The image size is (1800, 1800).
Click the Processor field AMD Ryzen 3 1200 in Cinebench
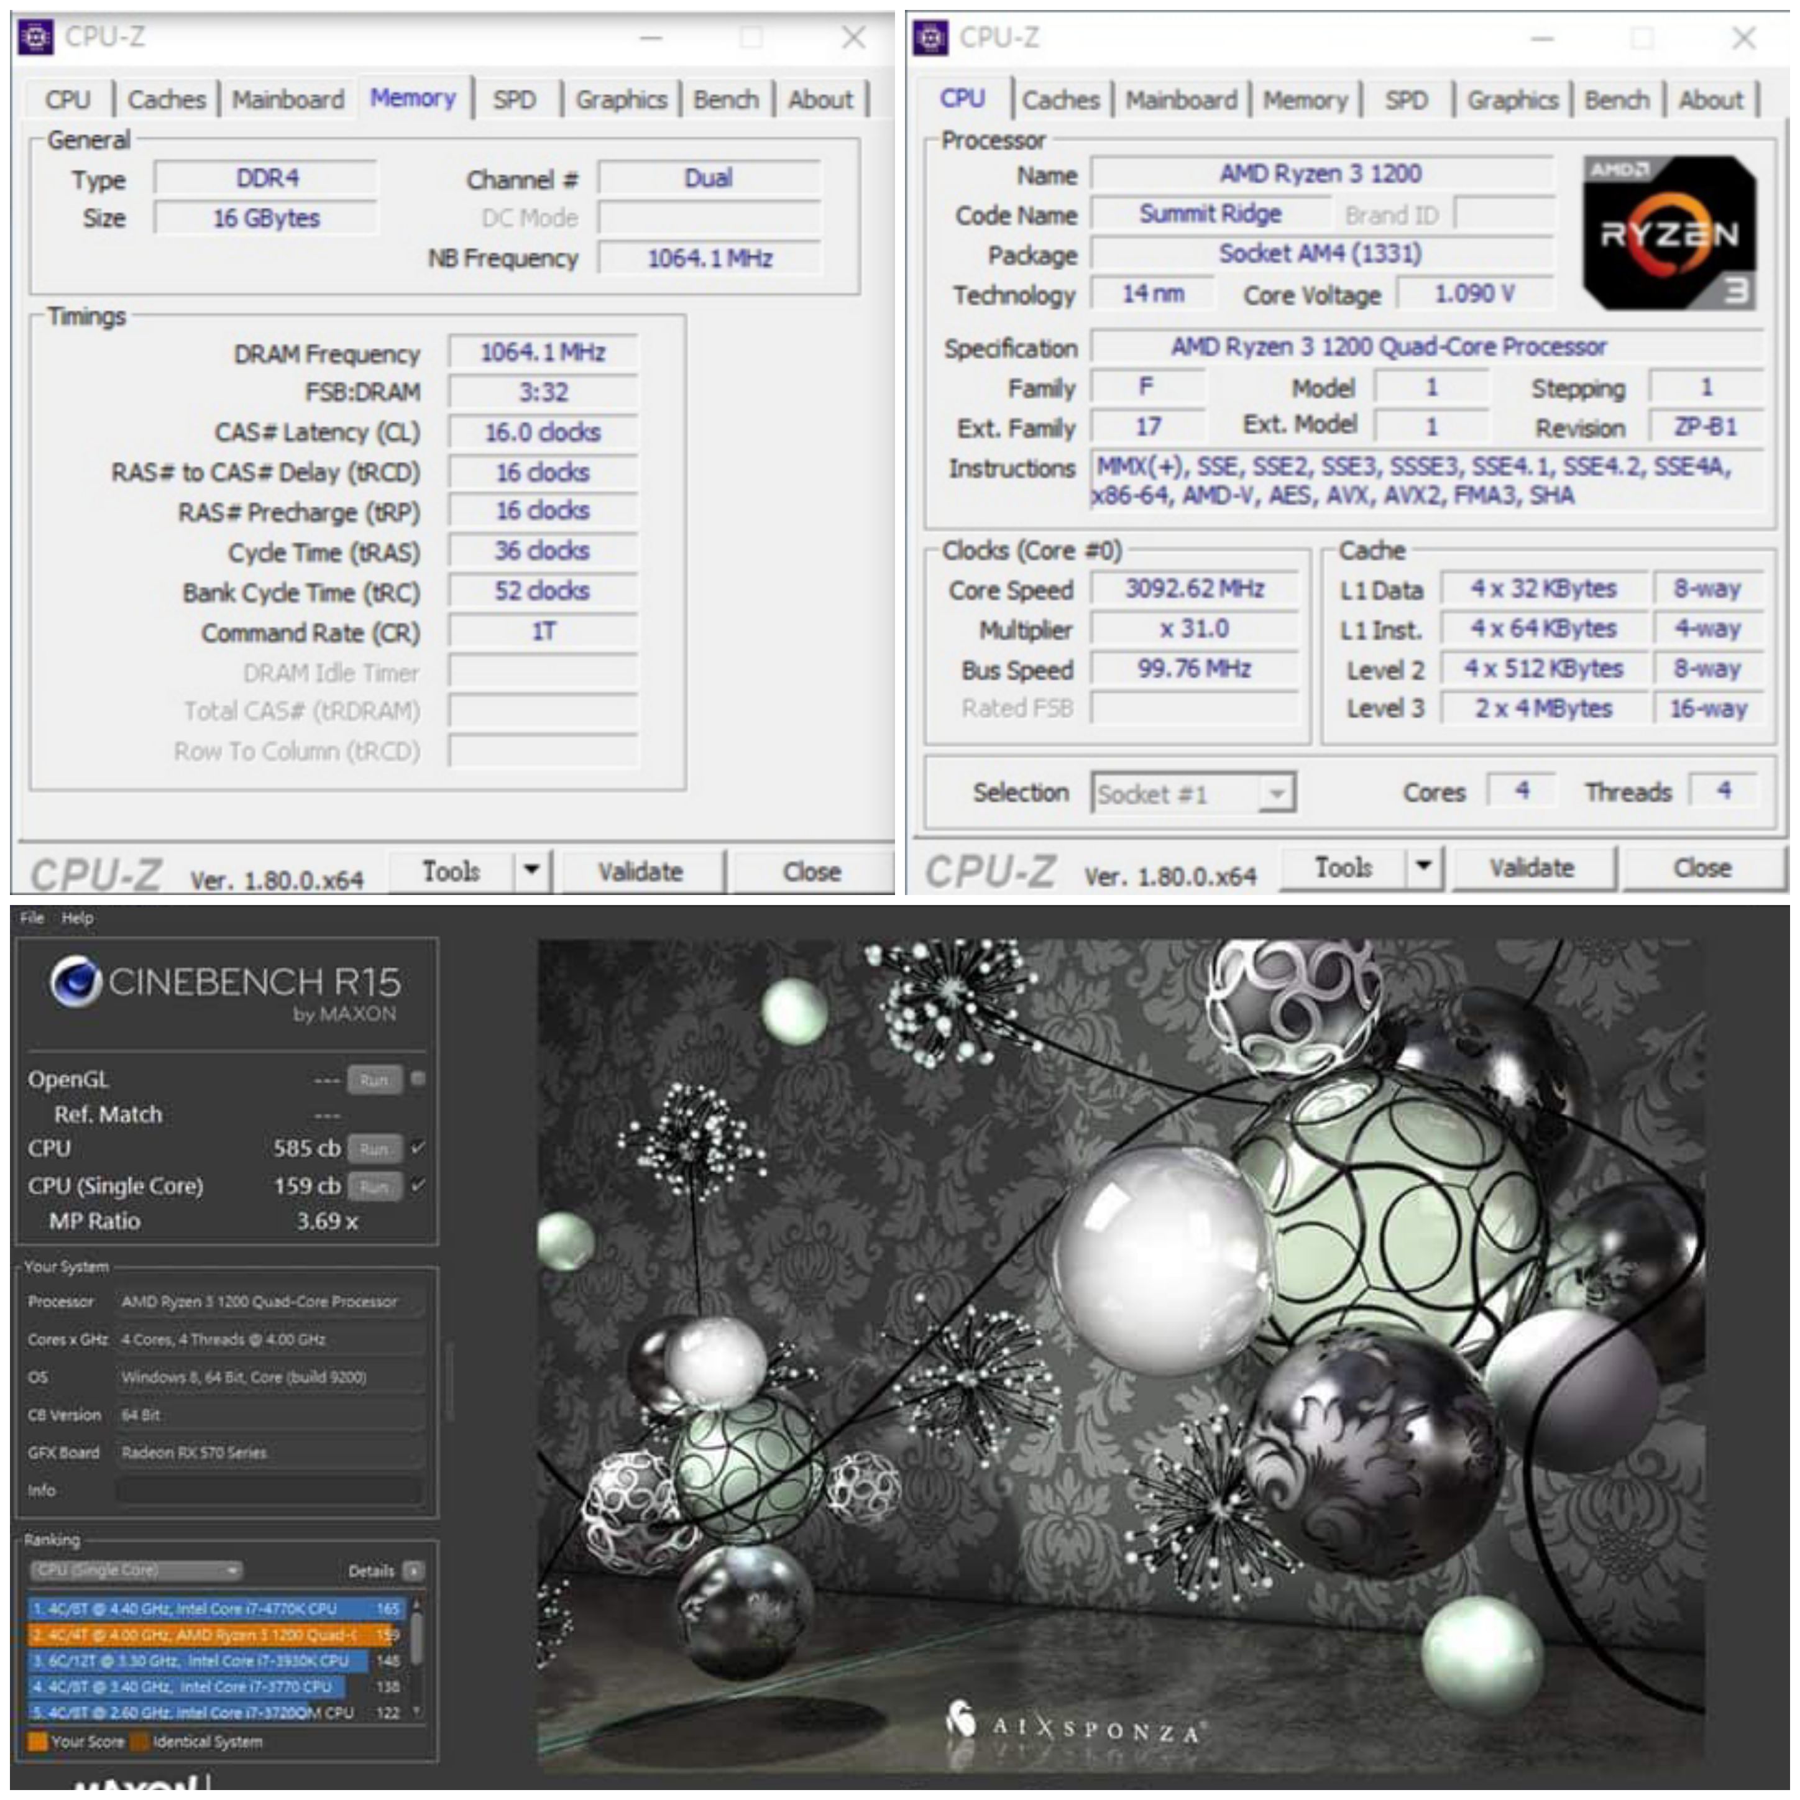tap(269, 1302)
